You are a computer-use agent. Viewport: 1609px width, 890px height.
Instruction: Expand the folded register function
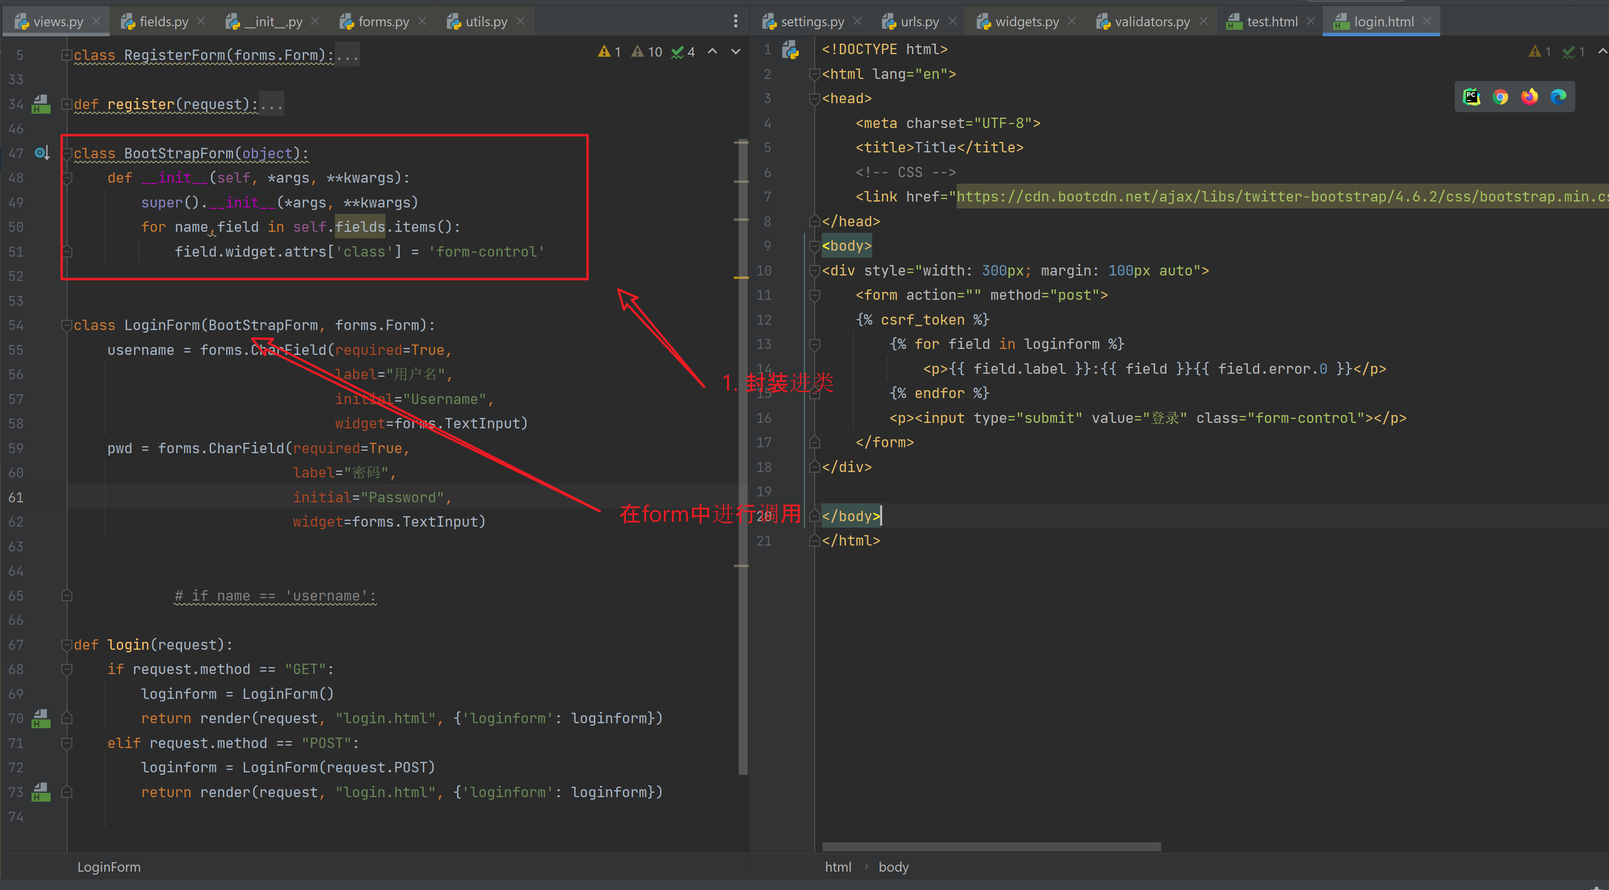pos(66,104)
